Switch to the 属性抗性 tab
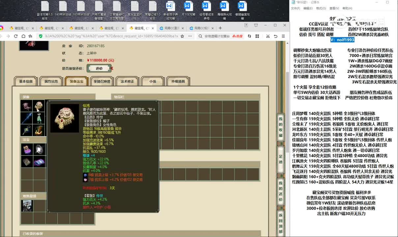398x237 pixels. 51,81
